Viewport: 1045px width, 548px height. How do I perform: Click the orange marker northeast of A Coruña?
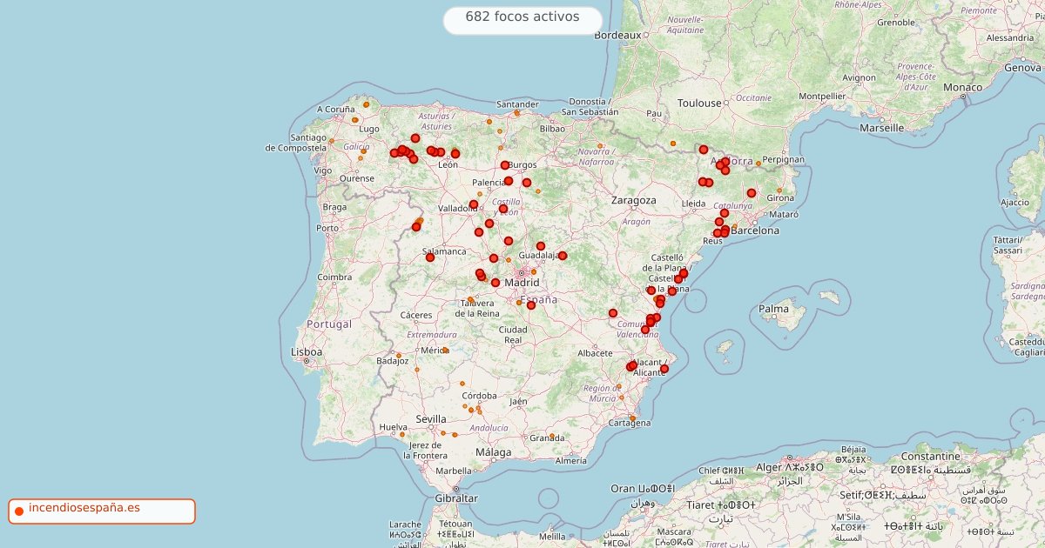366,104
